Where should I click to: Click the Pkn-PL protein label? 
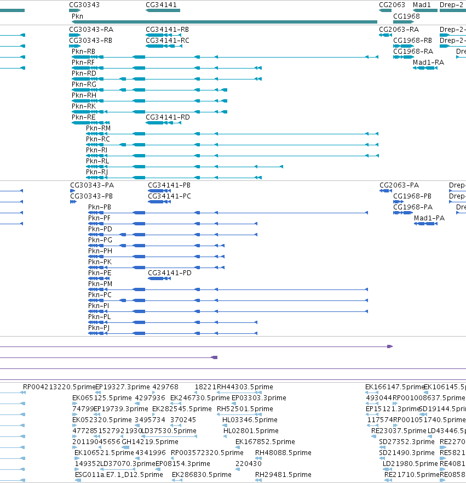point(99,317)
